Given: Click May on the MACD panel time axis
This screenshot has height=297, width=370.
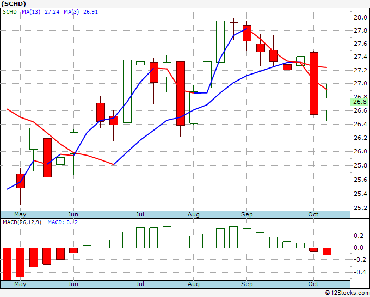Looking at the screenshot, I should (20, 284).
